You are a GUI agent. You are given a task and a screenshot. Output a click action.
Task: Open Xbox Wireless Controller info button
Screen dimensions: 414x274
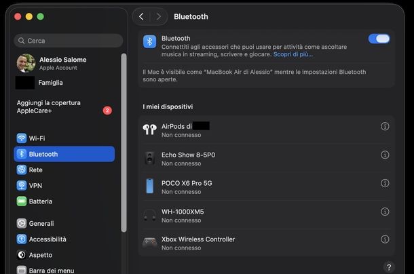[x=385, y=239]
